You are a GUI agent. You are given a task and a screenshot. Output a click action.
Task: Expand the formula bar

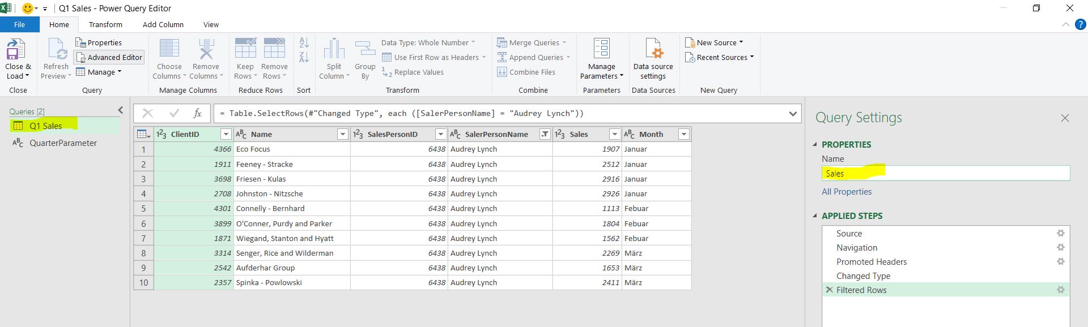(793, 114)
